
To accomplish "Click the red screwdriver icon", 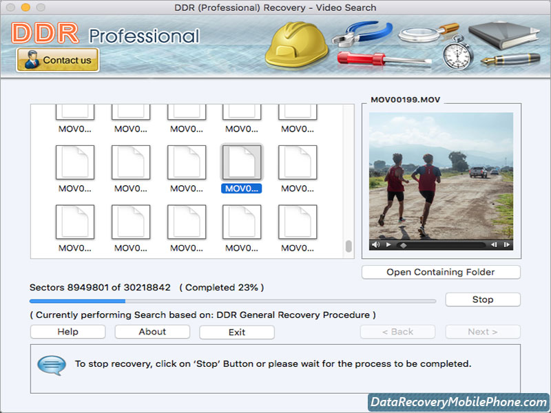I will coord(373,61).
